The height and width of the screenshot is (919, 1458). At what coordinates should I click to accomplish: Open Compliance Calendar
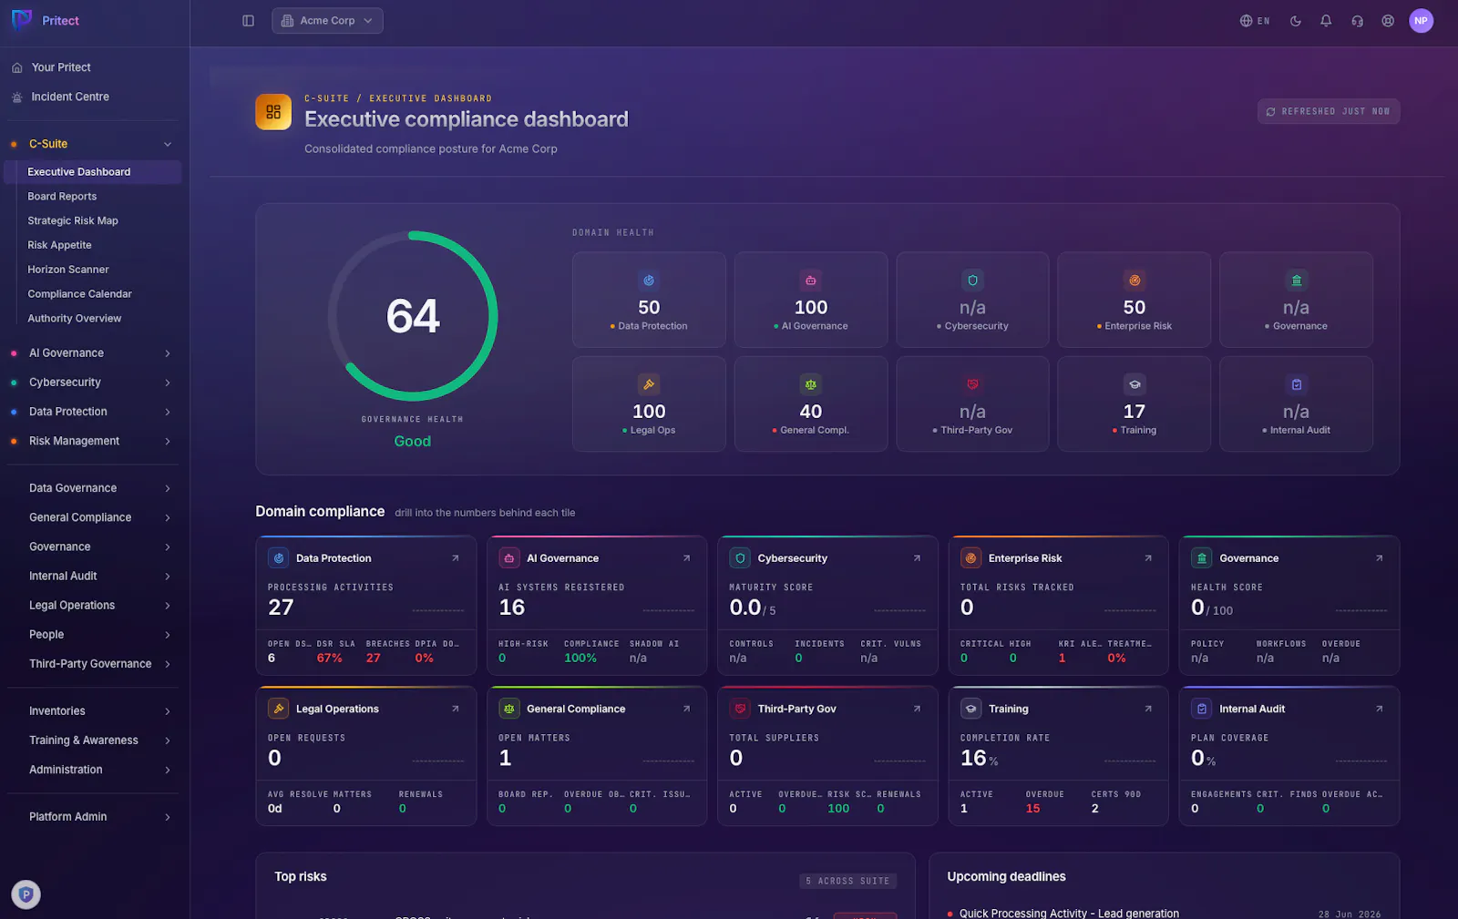tap(79, 295)
